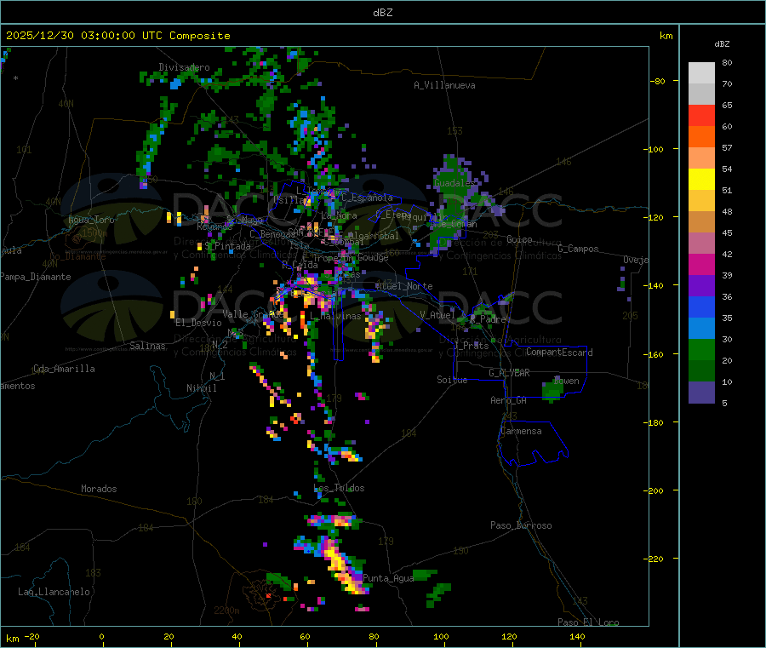Click the Lag.Llancanelo label
766x648 pixels.
tap(54, 592)
